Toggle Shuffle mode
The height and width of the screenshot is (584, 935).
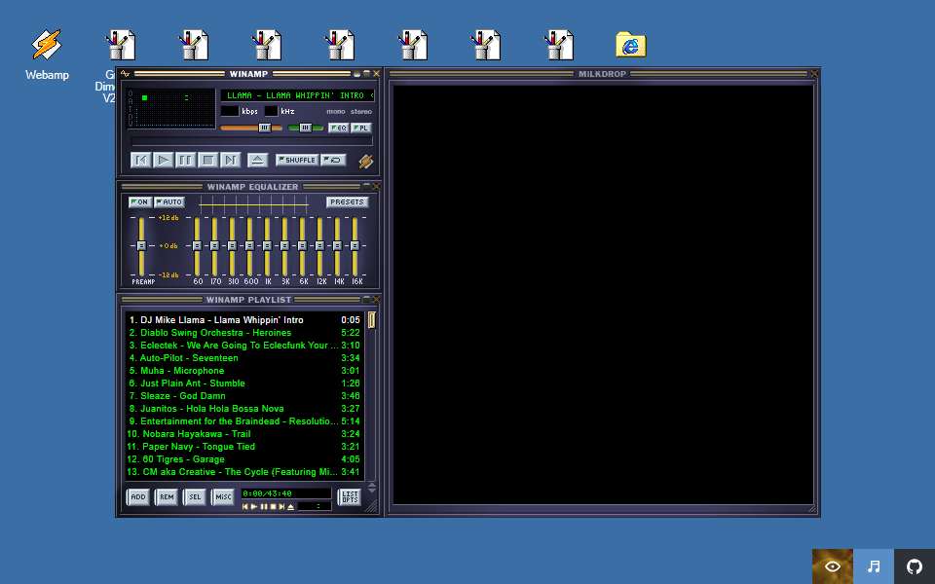(297, 160)
